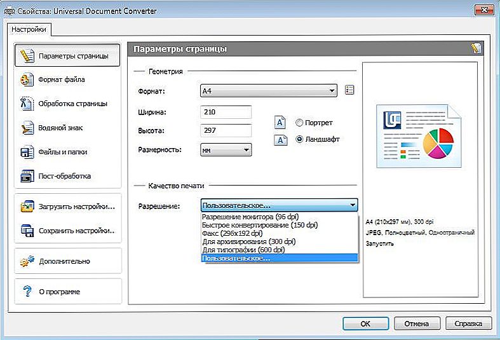Click the Водяной знак icon

(x=27, y=128)
